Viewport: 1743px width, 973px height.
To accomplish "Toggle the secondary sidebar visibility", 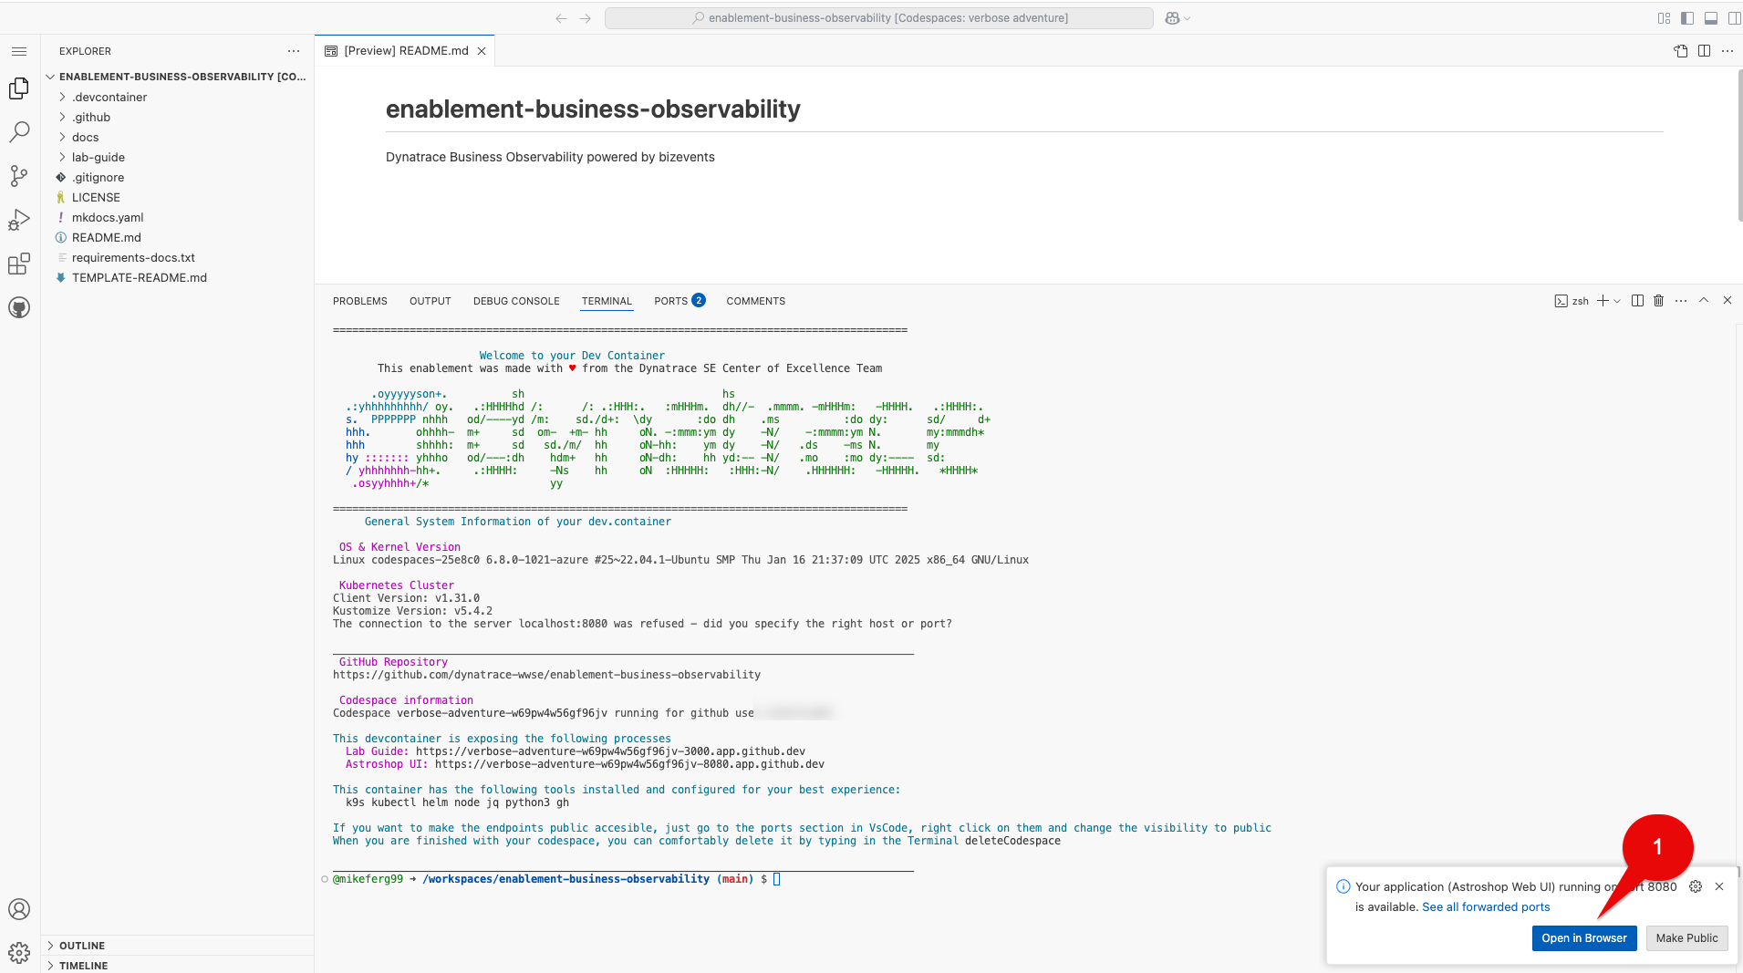I will [1734, 18].
